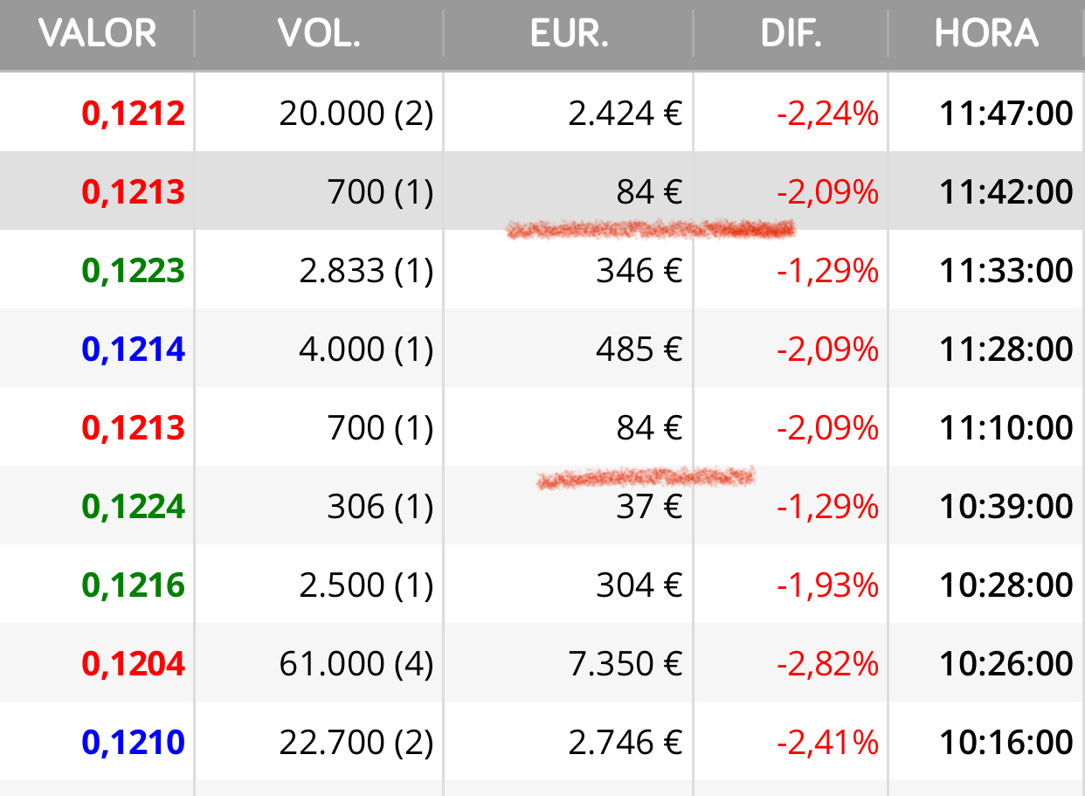Screen dimensions: 1085x796
Task: Click the DIF. column header
Action: 791,34
